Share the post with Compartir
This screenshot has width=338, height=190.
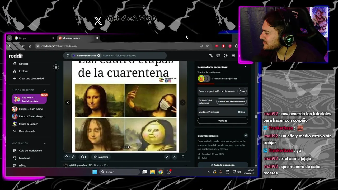[101, 157]
